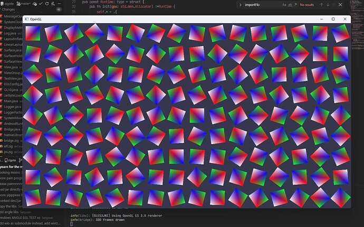Select the MessageQu... changed file
The image size is (364, 227).
point(11,16)
